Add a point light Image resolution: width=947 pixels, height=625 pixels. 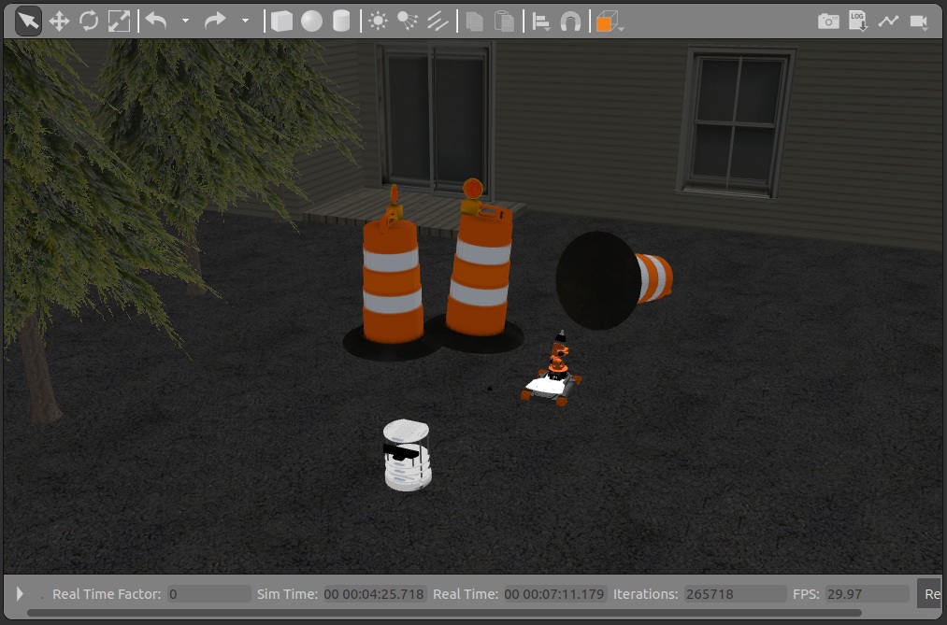pyautogui.click(x=378, y=21)
